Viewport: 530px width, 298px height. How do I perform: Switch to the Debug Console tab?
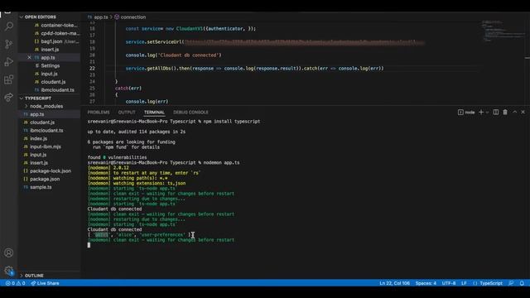click(x=190, y=113)
